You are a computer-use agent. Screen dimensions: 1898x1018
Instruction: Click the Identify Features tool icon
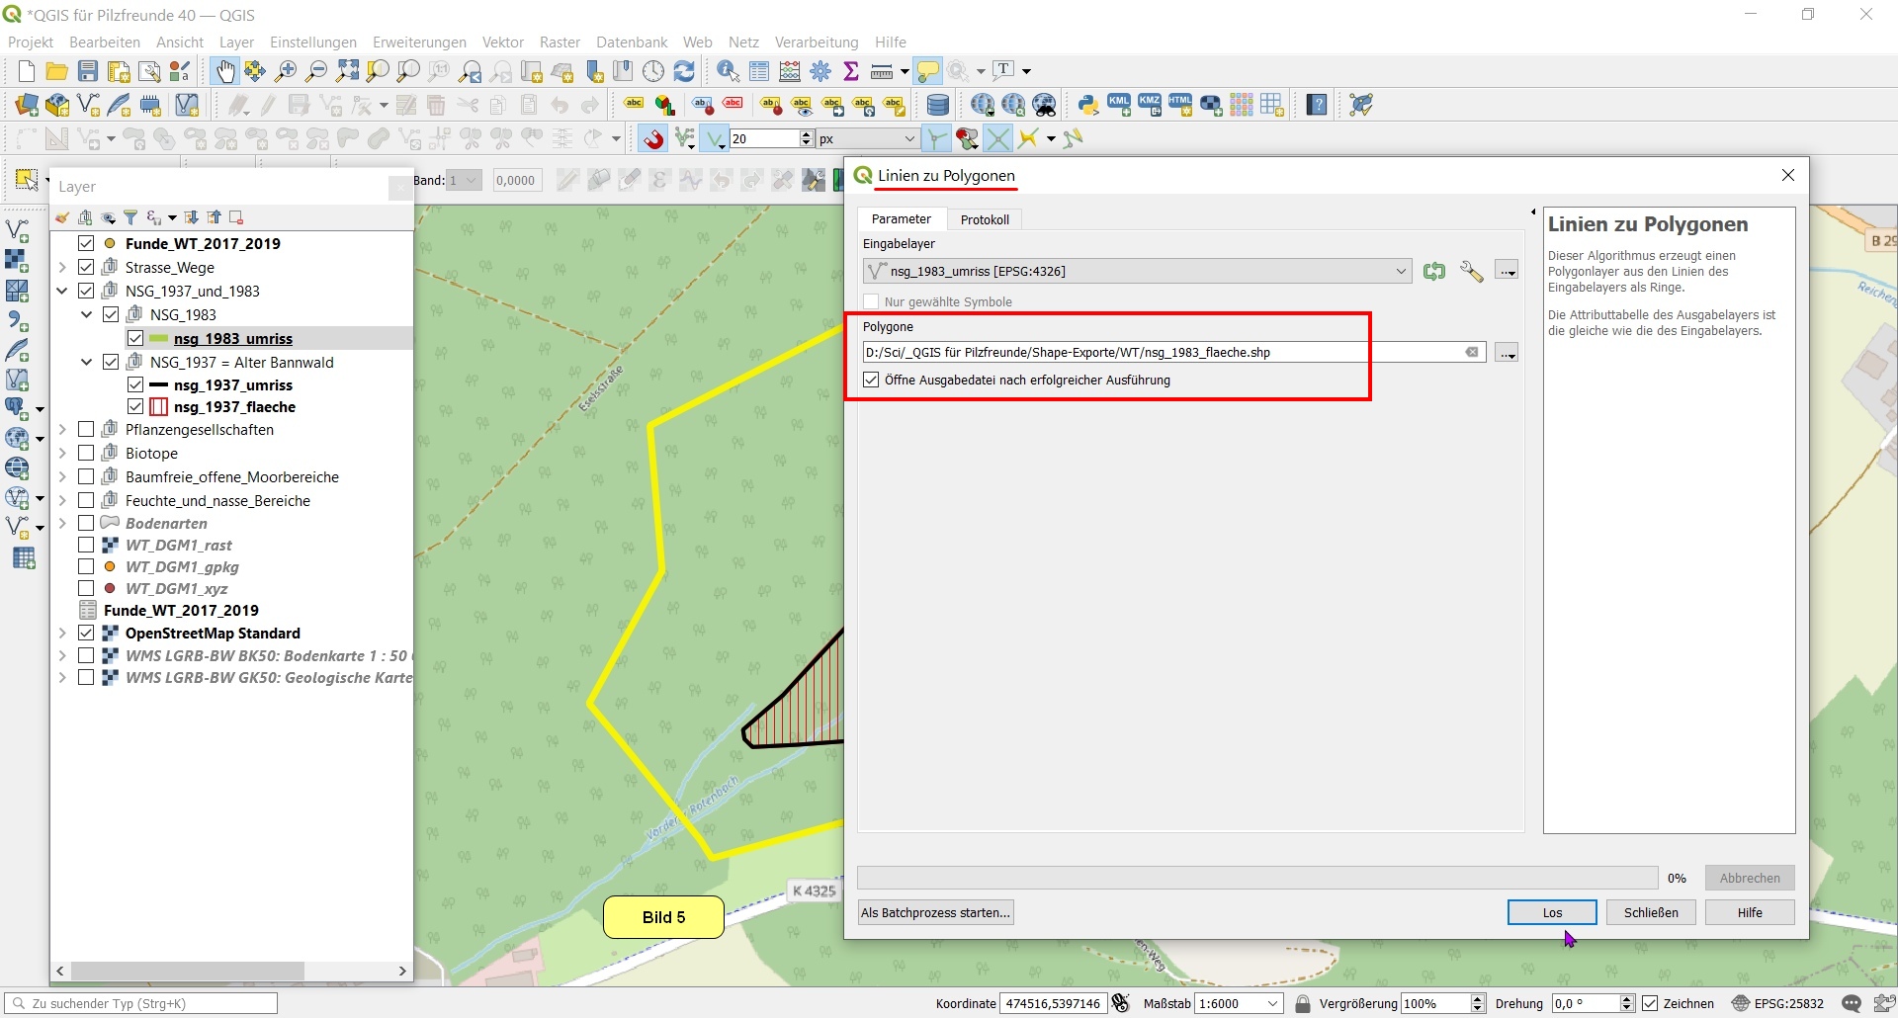[728, 71]
